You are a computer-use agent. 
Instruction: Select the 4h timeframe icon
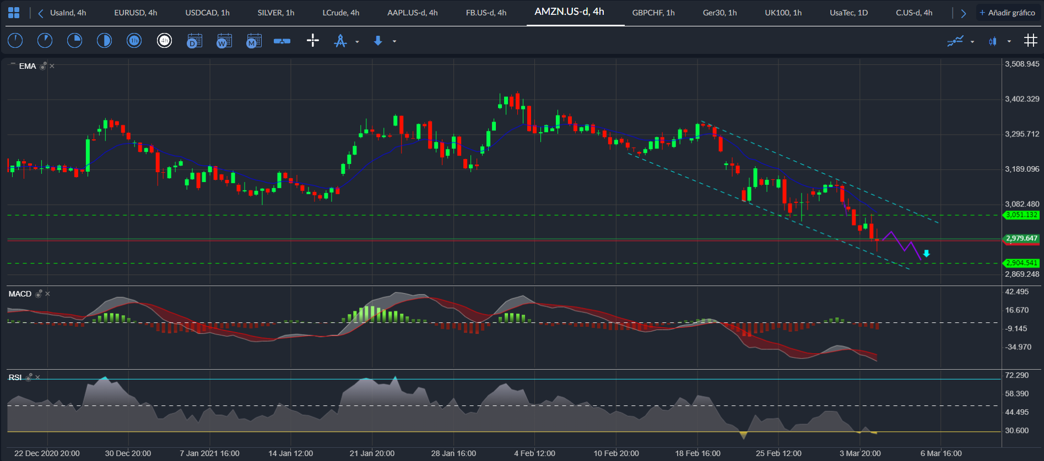click(x=164, y=40)
